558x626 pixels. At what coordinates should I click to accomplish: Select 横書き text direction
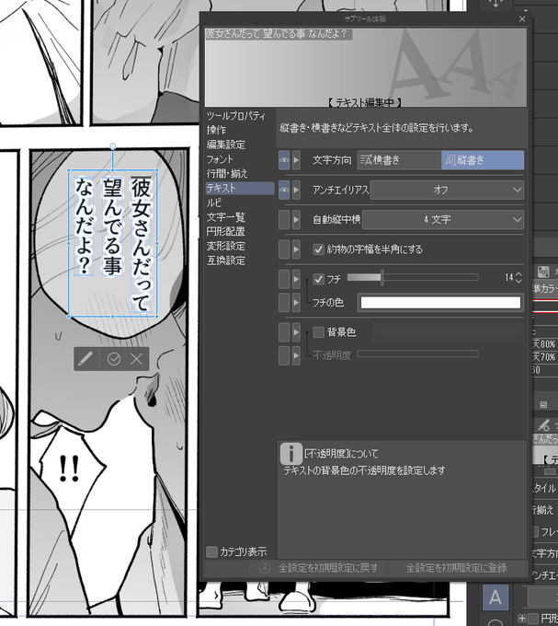(399, 160)
